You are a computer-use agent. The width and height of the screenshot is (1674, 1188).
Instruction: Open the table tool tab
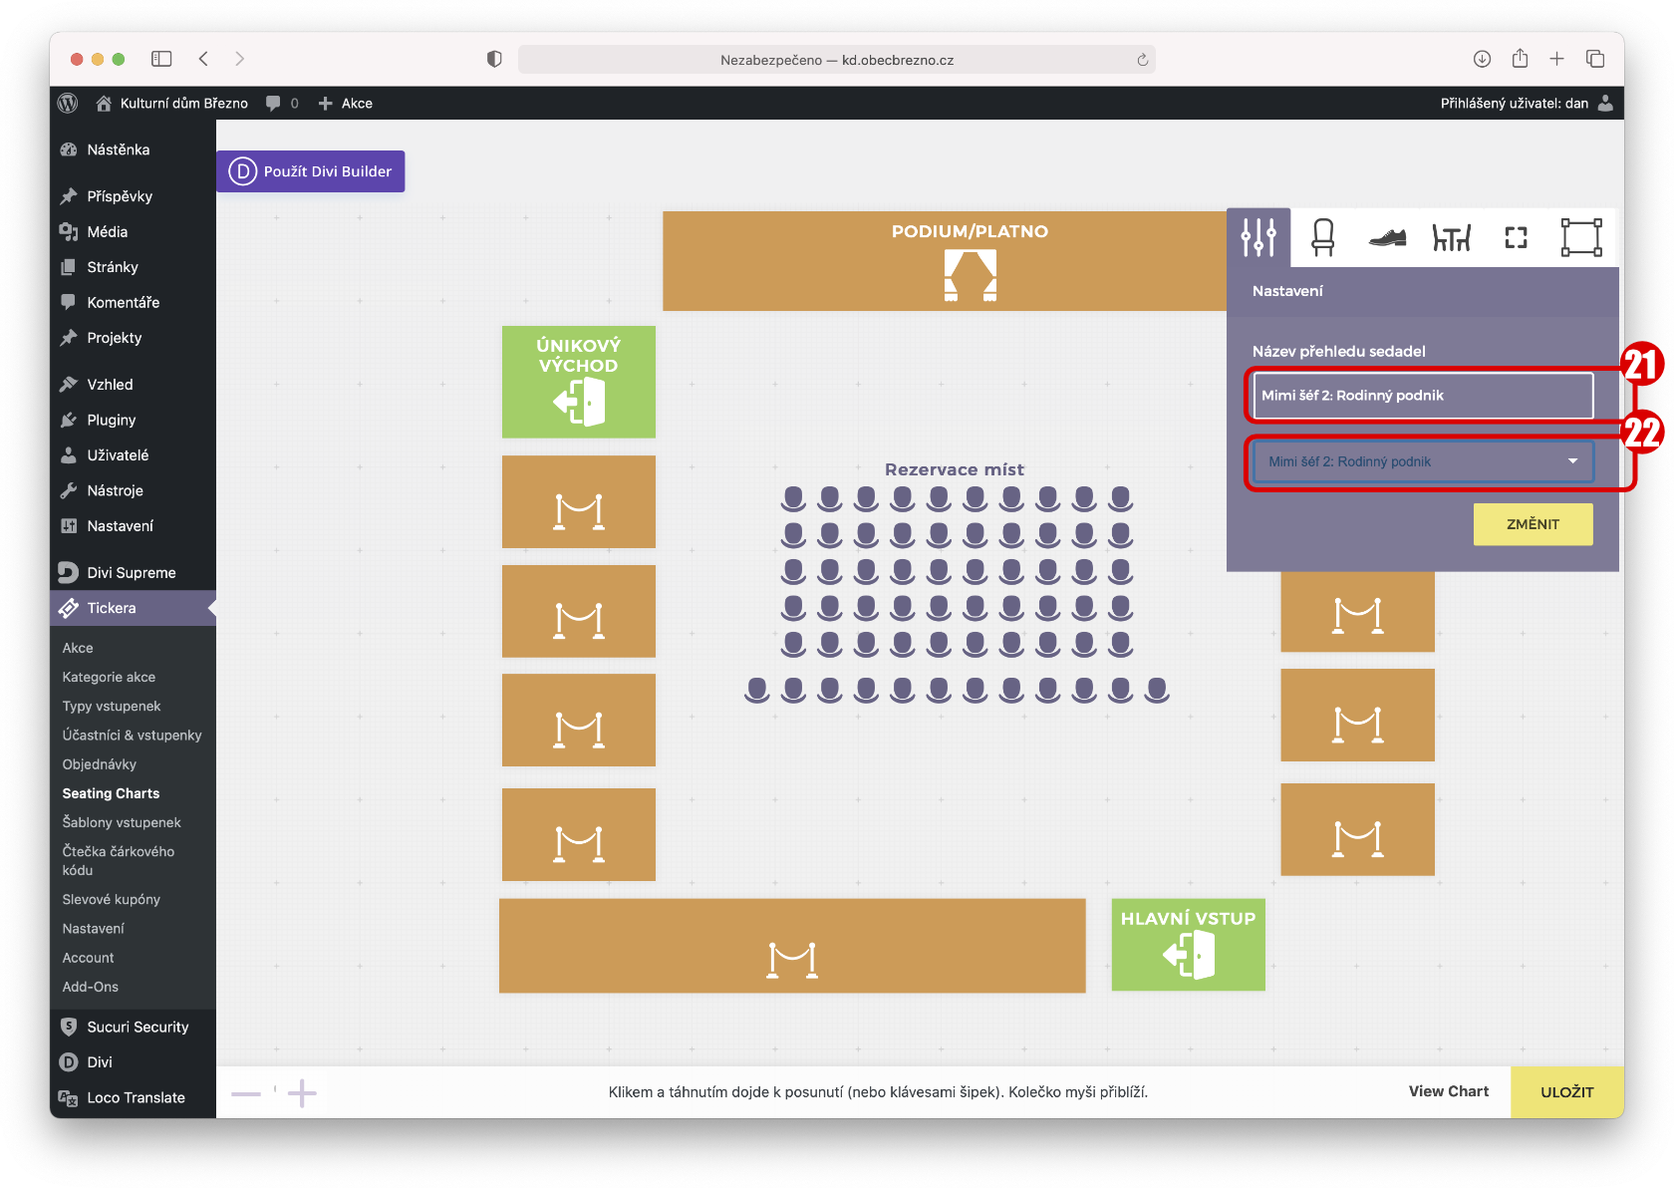point(1451,237)
